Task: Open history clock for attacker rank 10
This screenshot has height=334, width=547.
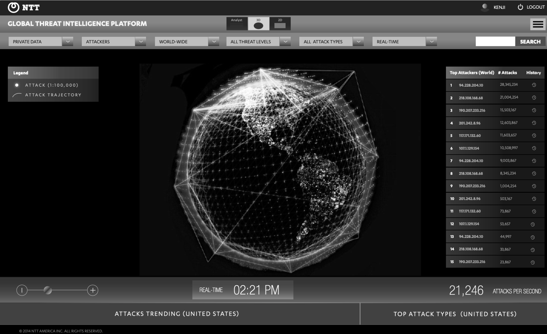Action: (x=534, y=199)
